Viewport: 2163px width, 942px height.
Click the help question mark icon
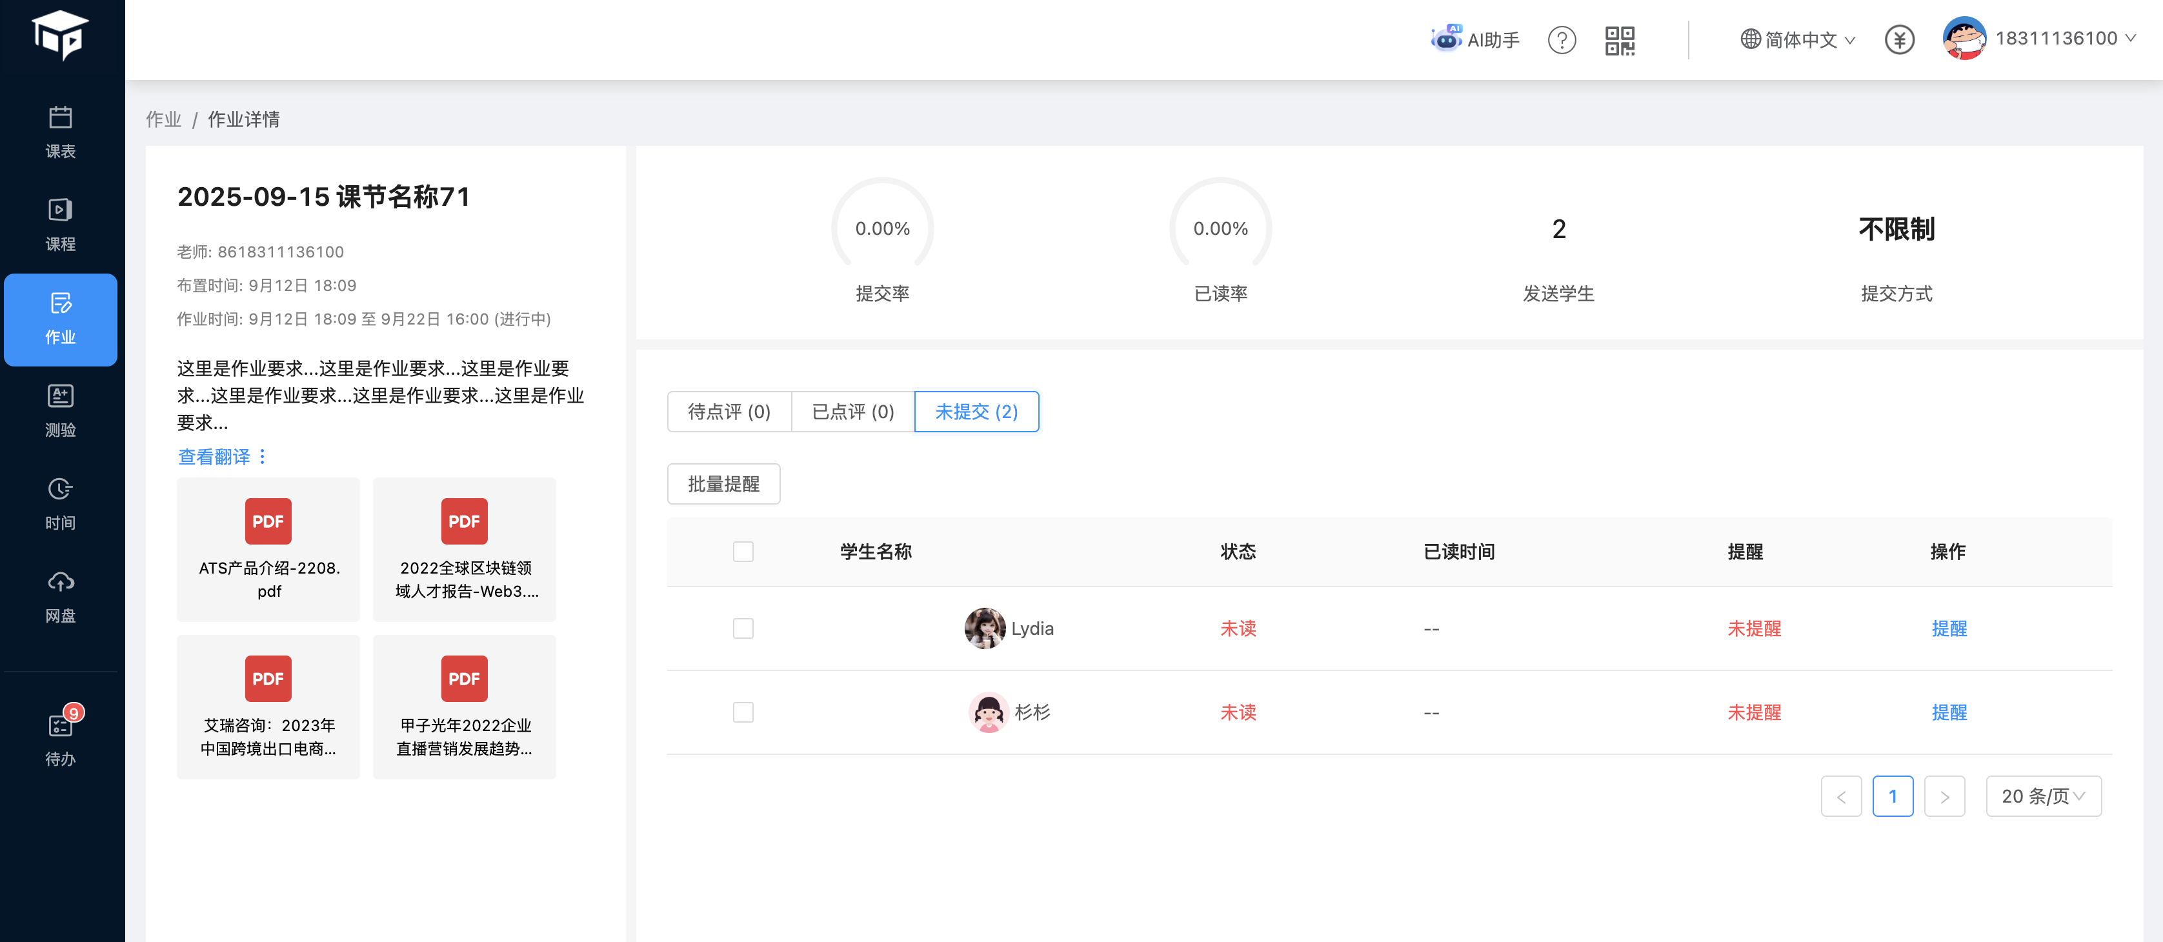[x=1561, y=39]
